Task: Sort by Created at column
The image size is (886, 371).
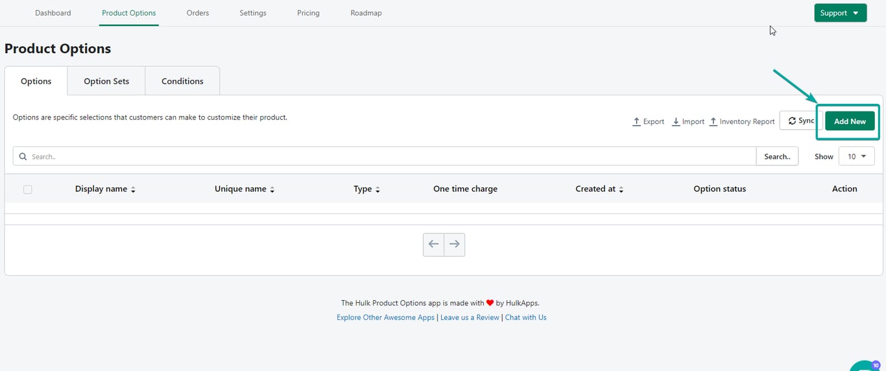Action: click(x=599, y=189)
